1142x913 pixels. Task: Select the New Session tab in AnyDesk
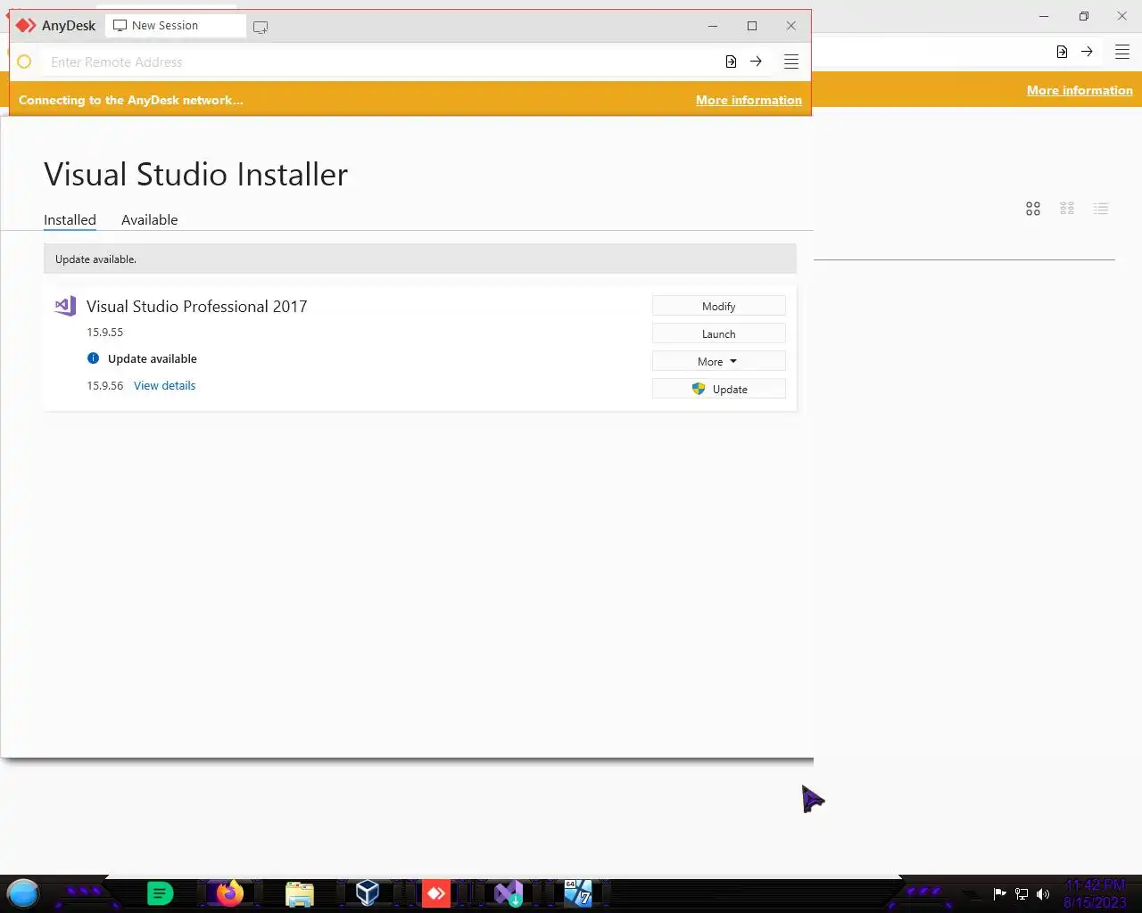[175, 26]
